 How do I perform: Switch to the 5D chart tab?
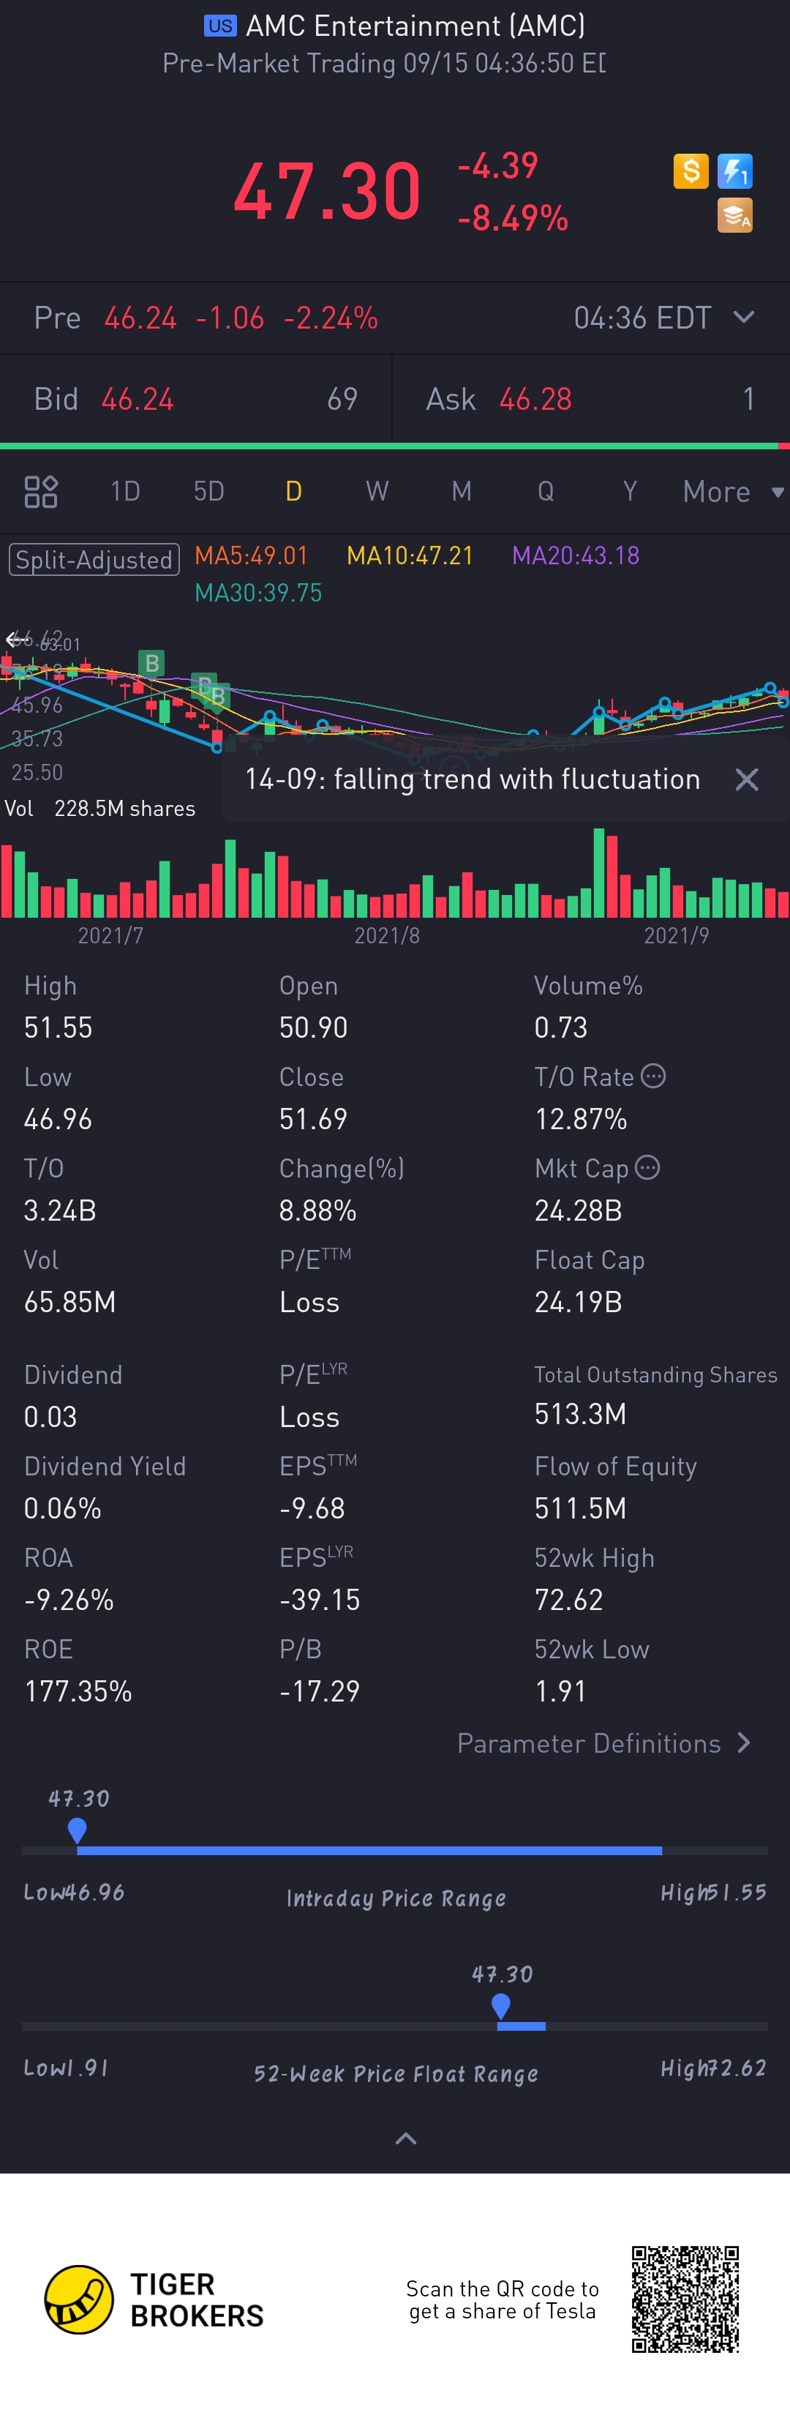point(209,492)
